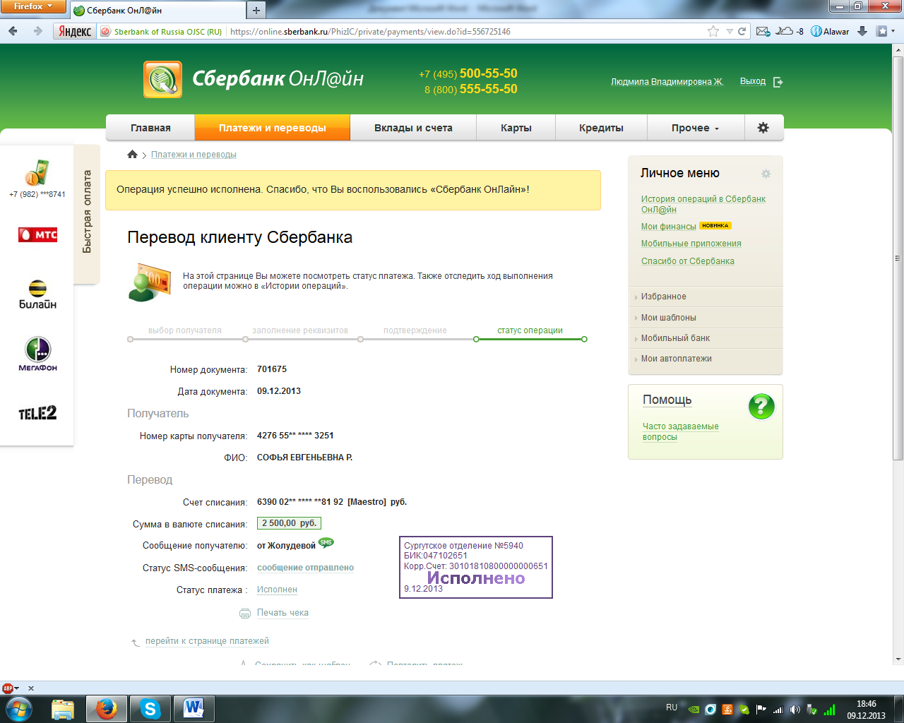
Task: Click the mail envelope toolbar icon
Action: click(763, 31)
